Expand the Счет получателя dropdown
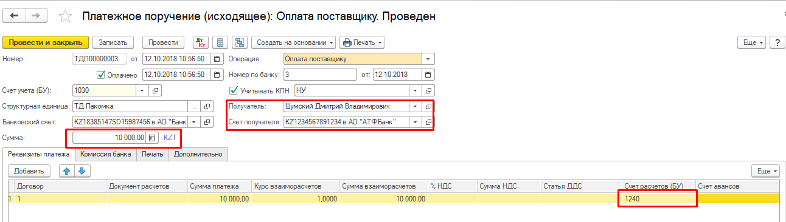 (416, 122)
